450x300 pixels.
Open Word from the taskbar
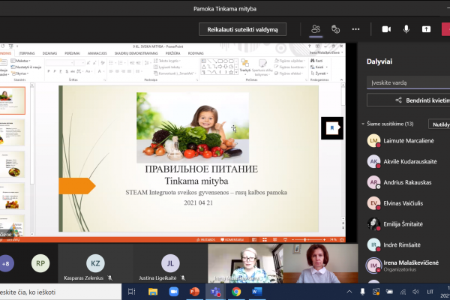256,292
